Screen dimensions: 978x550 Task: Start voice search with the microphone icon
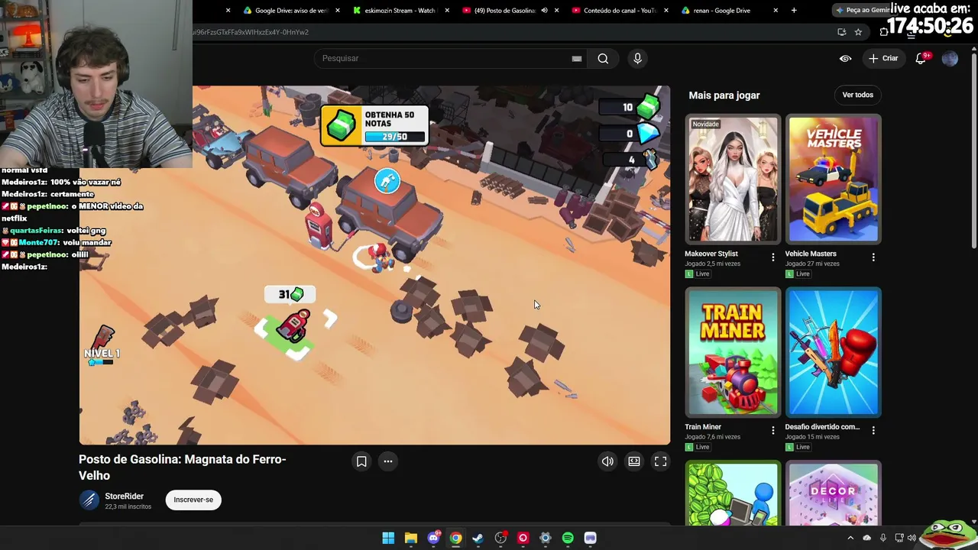pos(637,58)
